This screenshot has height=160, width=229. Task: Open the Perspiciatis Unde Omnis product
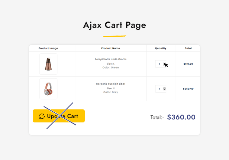tap(110, 59)
